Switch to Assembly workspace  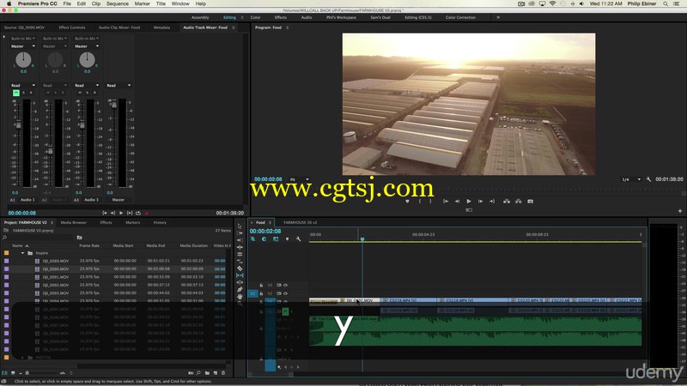(200, 17)
